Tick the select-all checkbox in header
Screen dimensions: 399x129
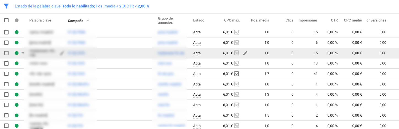click(6, 20)
